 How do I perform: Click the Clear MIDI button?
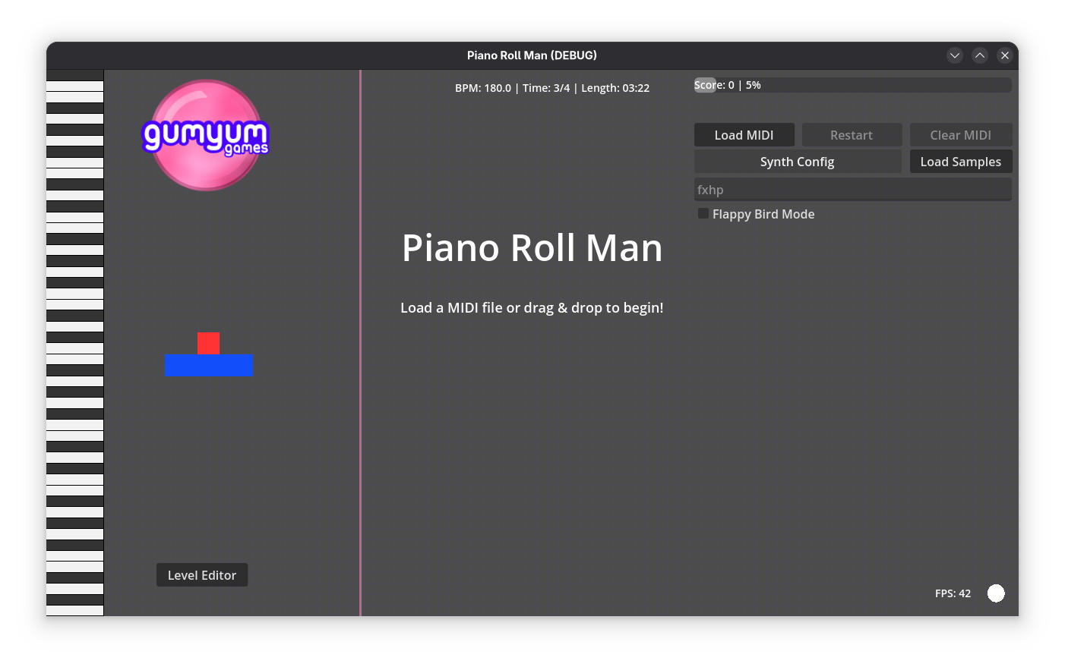(x=960, y=135)
